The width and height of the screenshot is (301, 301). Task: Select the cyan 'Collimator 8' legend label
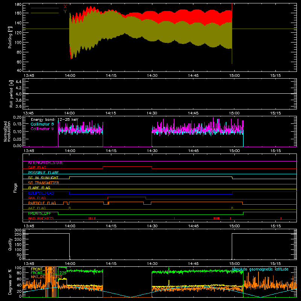[x=42, y=124]
